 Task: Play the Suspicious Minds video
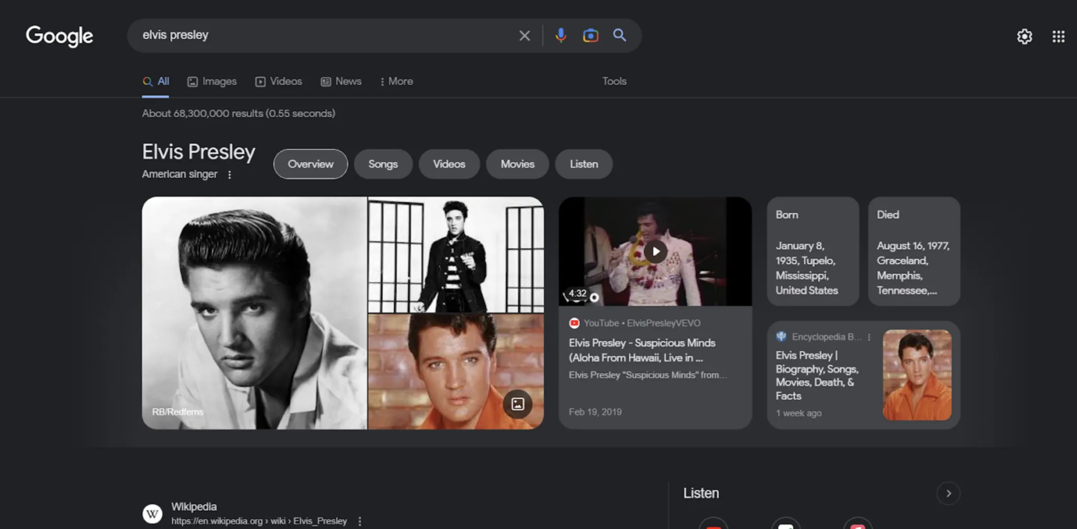point(656,252)
